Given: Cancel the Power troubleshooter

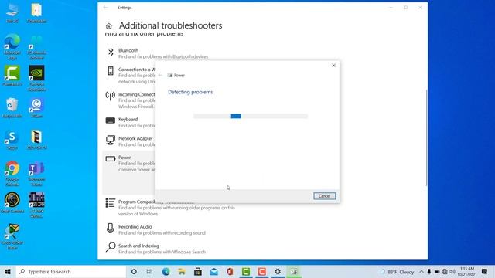Looking at the screenshot, I should [324, 195].
